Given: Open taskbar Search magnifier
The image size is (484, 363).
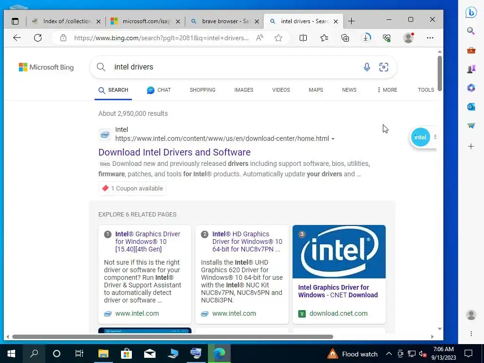Looking at the screenshot, I should [x=34, y=354].
